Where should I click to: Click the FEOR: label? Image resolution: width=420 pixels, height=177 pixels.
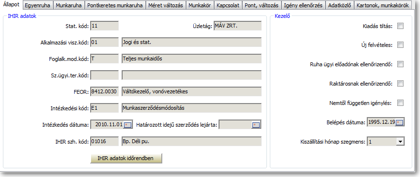tap(82, 92)
